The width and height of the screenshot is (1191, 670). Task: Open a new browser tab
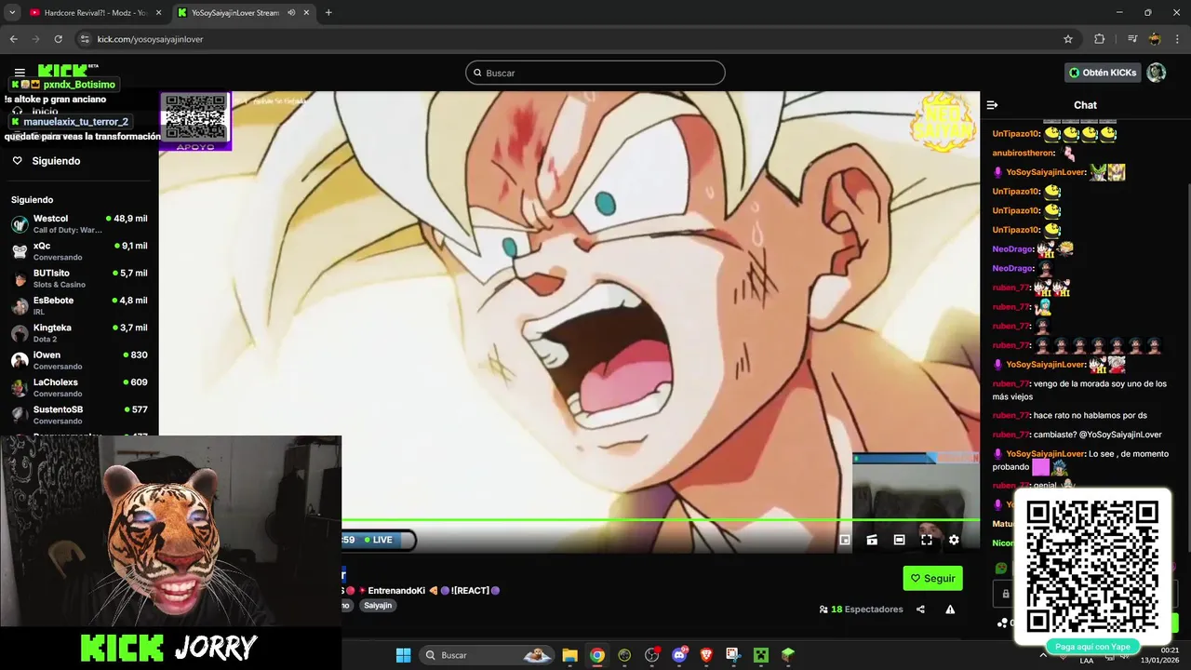click(328, 13)
